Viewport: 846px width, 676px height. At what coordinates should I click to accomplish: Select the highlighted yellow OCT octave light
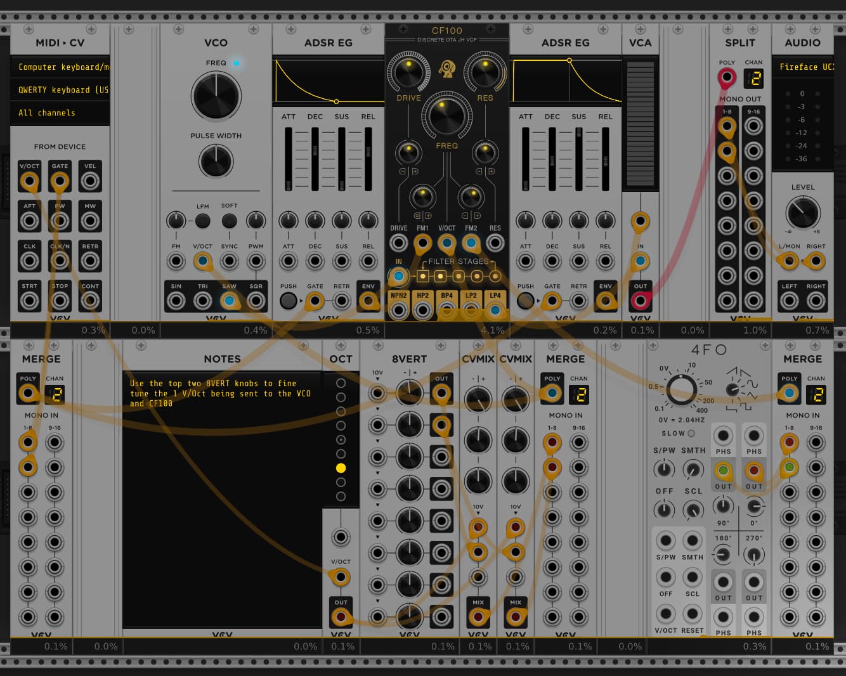tap(341, 468)
